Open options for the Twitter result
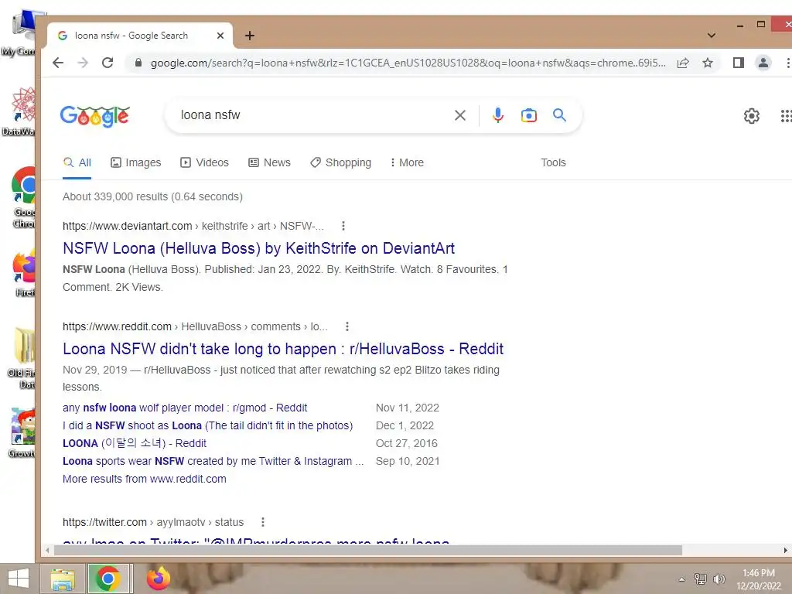This screenshot has width=792, height=594. point(263,522)
